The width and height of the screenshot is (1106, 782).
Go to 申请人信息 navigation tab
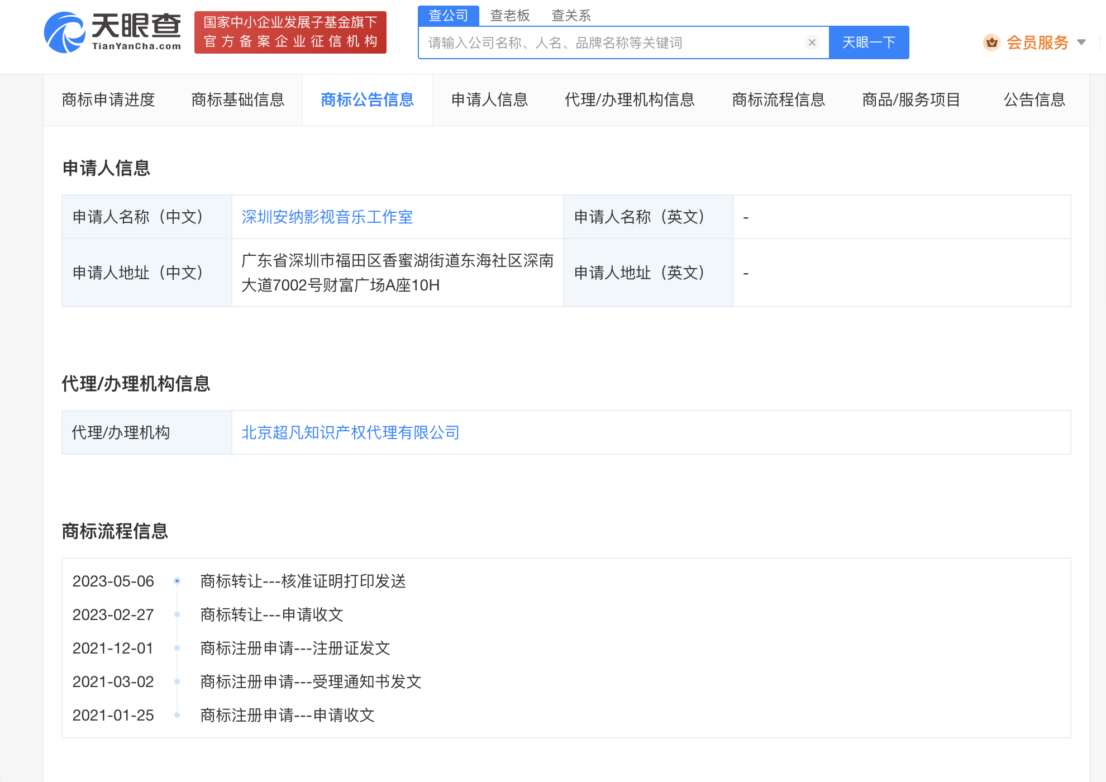[x=489, y=100]
